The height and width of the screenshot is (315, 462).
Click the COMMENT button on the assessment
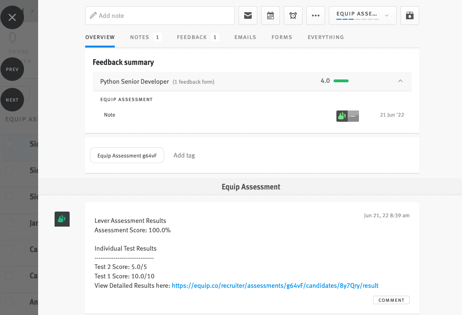(x=391, y=299)
